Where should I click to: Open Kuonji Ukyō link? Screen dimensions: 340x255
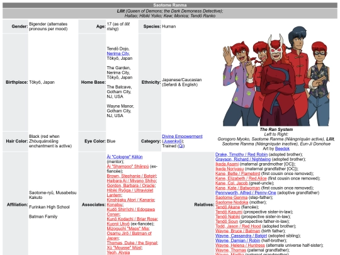118,224
